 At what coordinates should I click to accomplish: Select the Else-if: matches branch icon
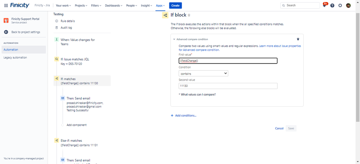tap(57, 140)
